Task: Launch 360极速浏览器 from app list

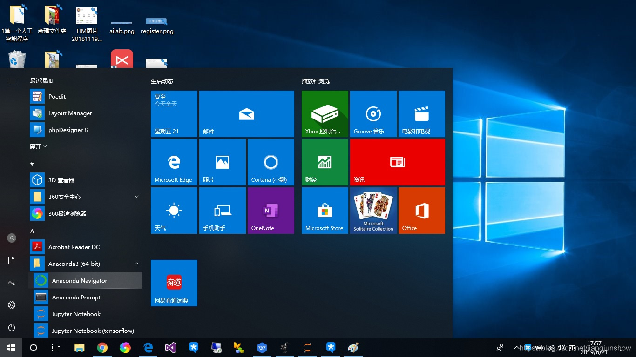Action: click(x=85, y=213)
